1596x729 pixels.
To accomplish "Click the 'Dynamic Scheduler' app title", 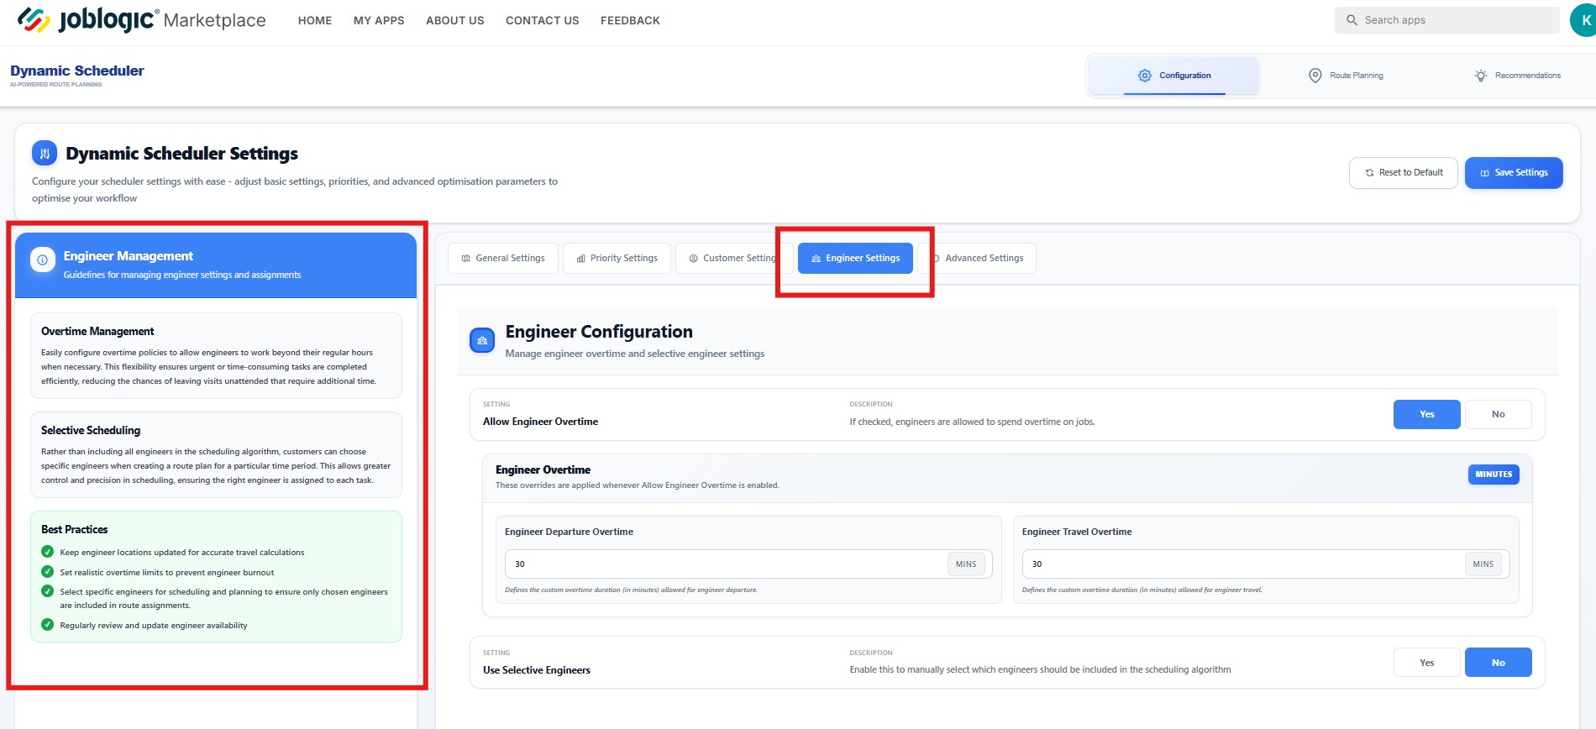I will click(x=77, y=71).
